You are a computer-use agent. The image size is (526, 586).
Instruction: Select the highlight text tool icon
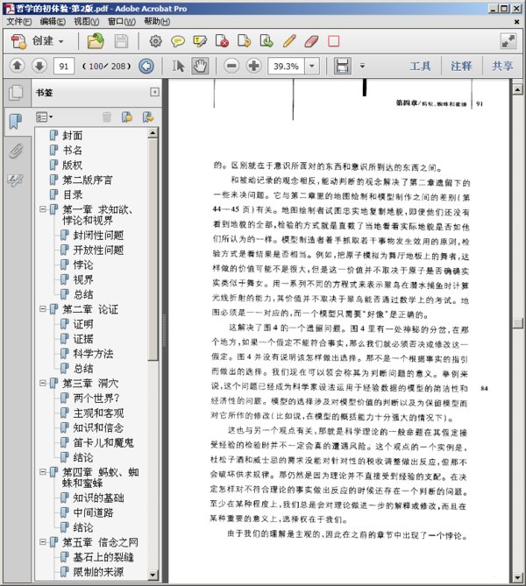199,41
